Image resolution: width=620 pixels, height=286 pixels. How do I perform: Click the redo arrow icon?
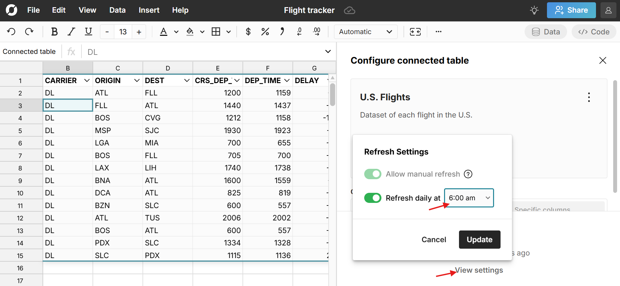point(29,32)
